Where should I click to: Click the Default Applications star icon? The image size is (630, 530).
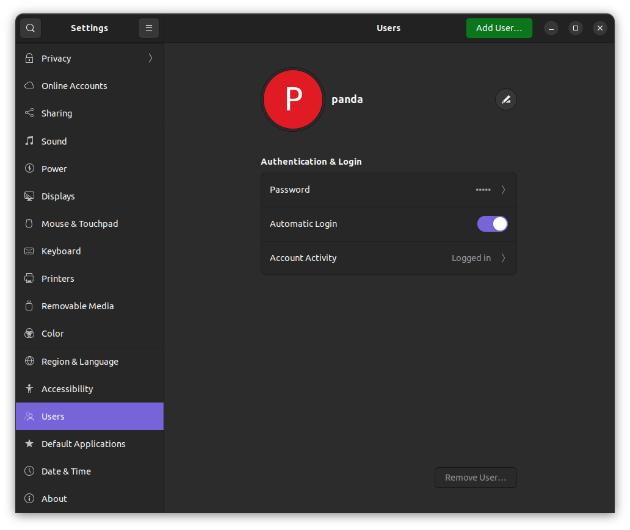click(x=29, y=443)
